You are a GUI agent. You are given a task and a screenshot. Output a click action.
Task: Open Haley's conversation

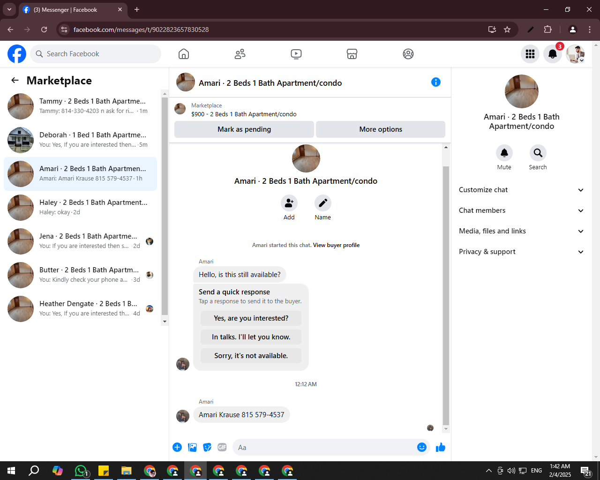click(81, 208)
